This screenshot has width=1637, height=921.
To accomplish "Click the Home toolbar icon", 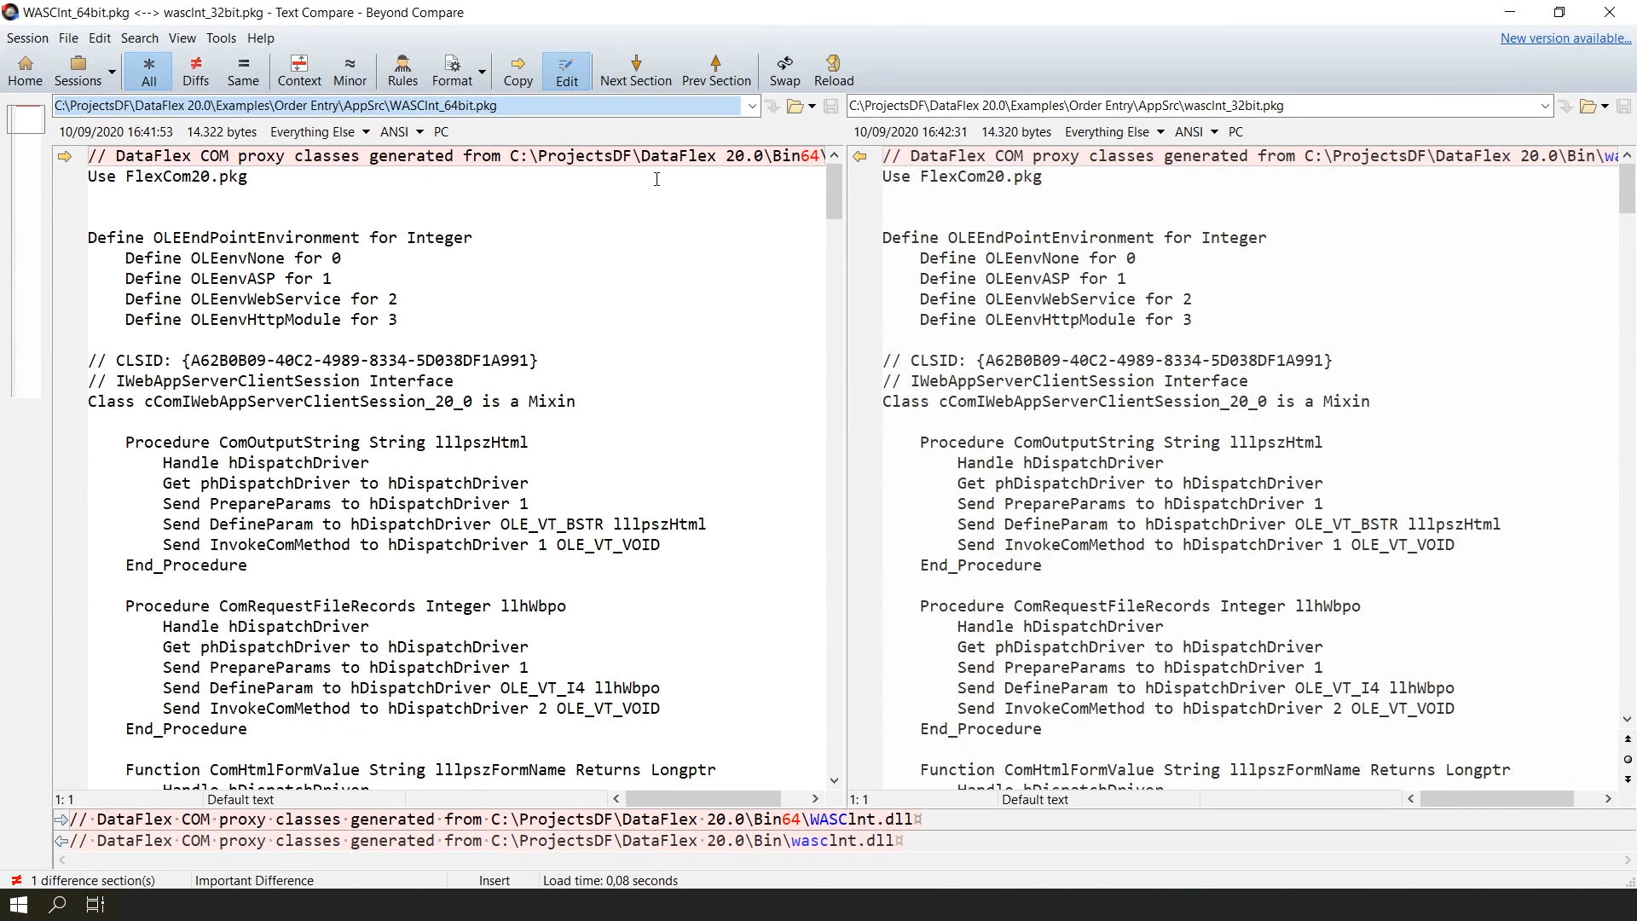I will click(x=25, y=71).
